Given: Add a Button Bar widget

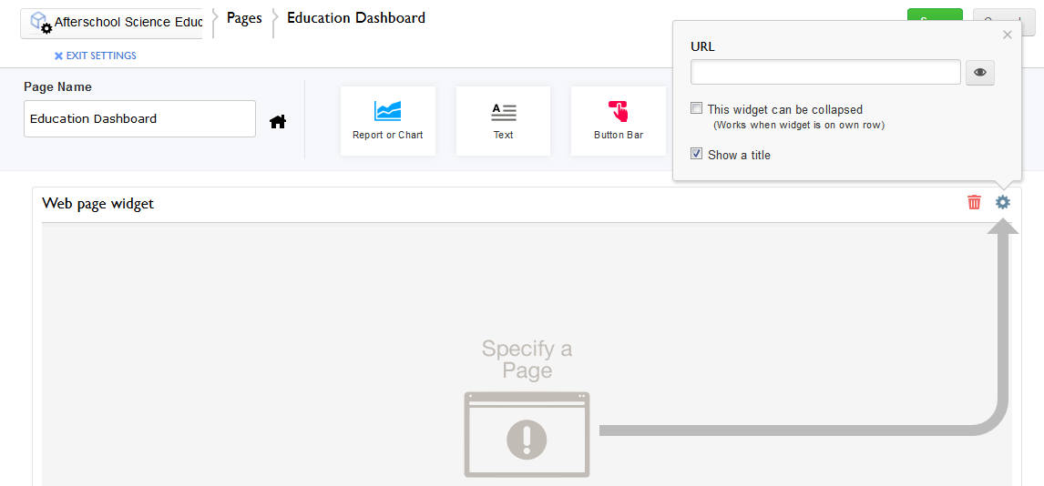Looking at the screenshot, I should point(619,121).
